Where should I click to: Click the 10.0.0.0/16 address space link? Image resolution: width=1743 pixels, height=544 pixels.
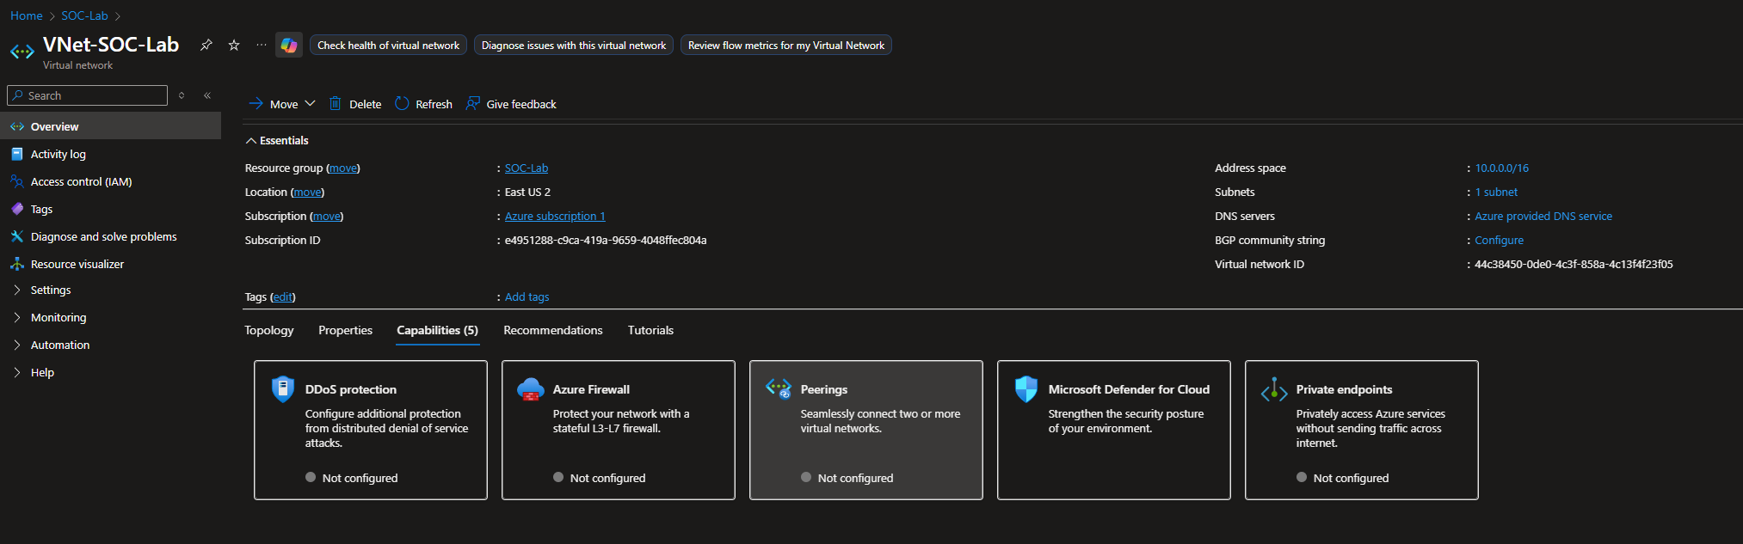pos(1501,168)
